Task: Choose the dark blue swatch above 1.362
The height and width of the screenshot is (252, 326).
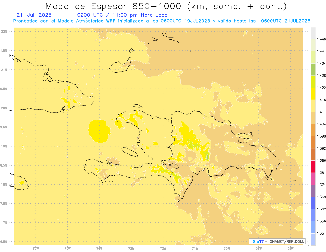Action: point(313,203)
